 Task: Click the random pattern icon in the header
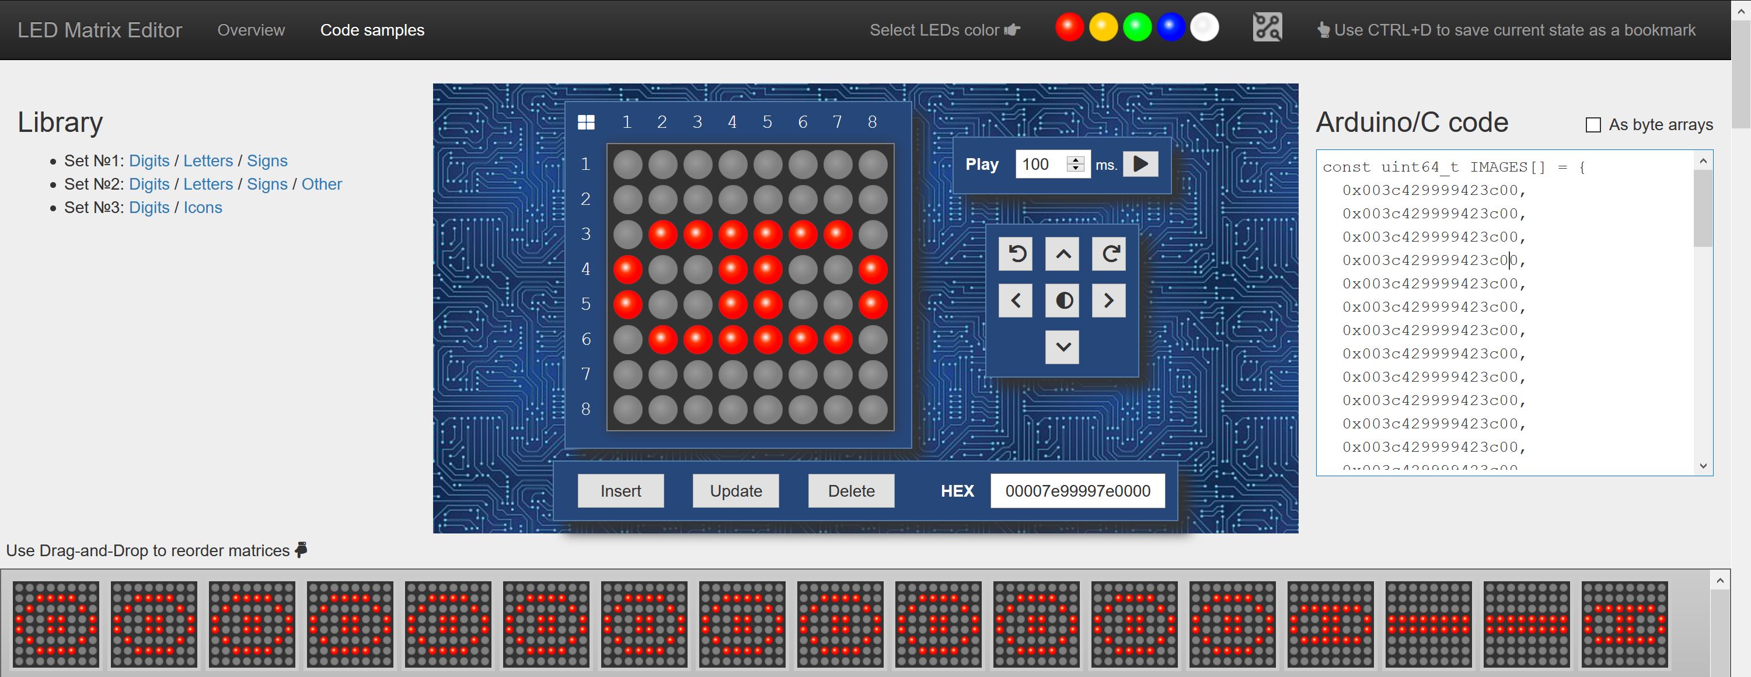tap(1267, 28)
